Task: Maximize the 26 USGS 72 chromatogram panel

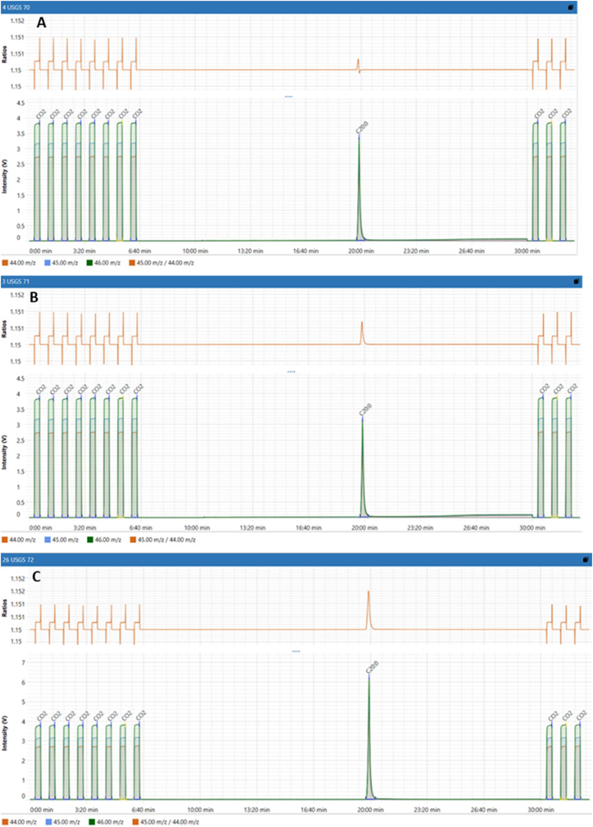Action: pyautogui.click(x=586, y=560)
